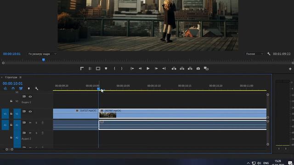This screenshot has width=294, height=165.
Task: Lock track A1 with padlock
Action: click(x=11, y=125)
